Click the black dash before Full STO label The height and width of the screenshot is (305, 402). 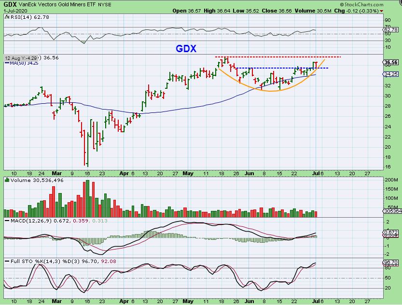(x=7, y=262)
